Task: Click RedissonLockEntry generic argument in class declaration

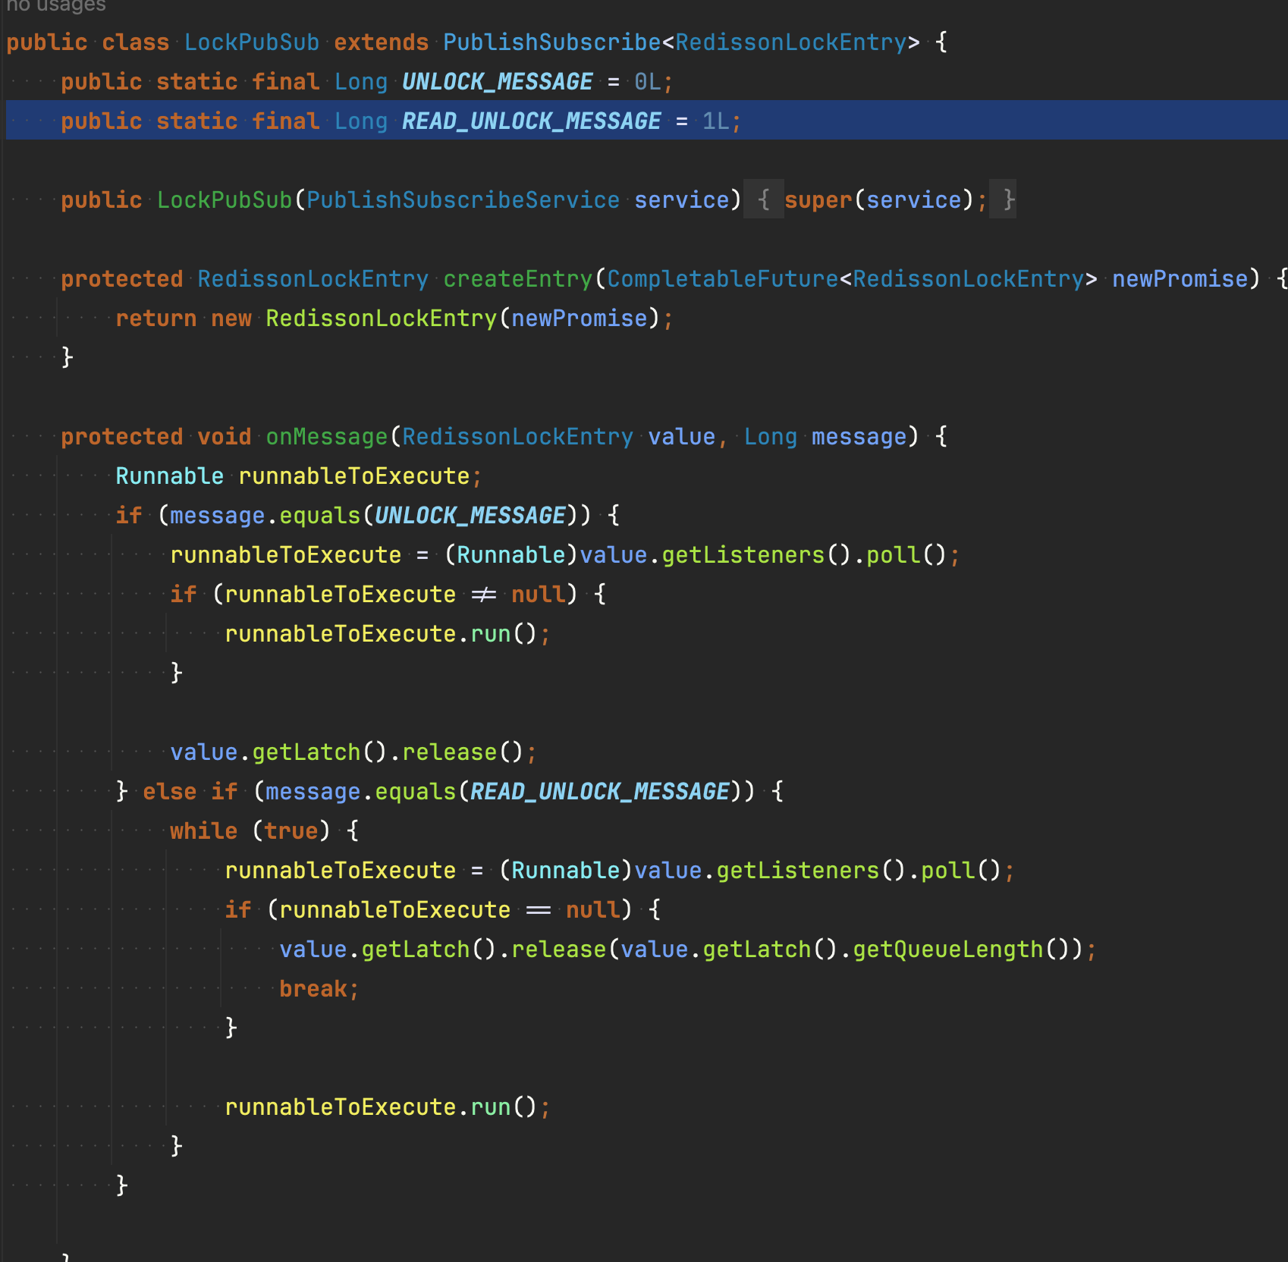Action: 791,42
